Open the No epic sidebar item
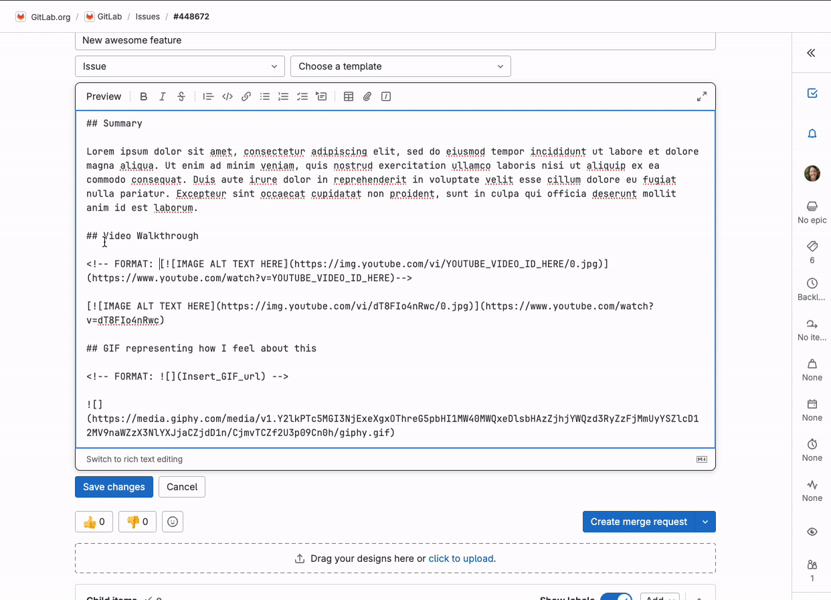The width and height of the screenshot is (831, 600). click(x=812, y=212)
